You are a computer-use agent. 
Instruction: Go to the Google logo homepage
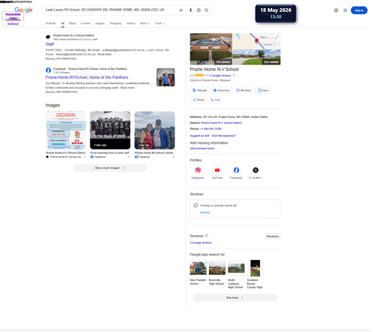coord(23,10)
